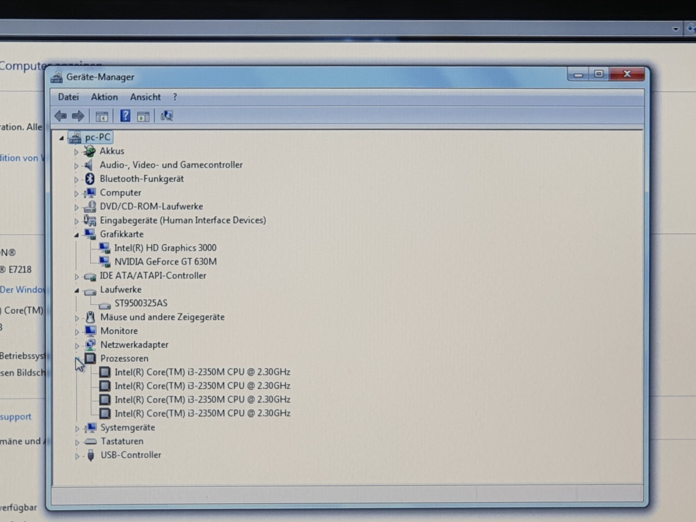Viewport: 696px width, 522px height.
Task: Expand the IDE ATA/ATAPI-Controller category
Action: [x=77, y=277]
